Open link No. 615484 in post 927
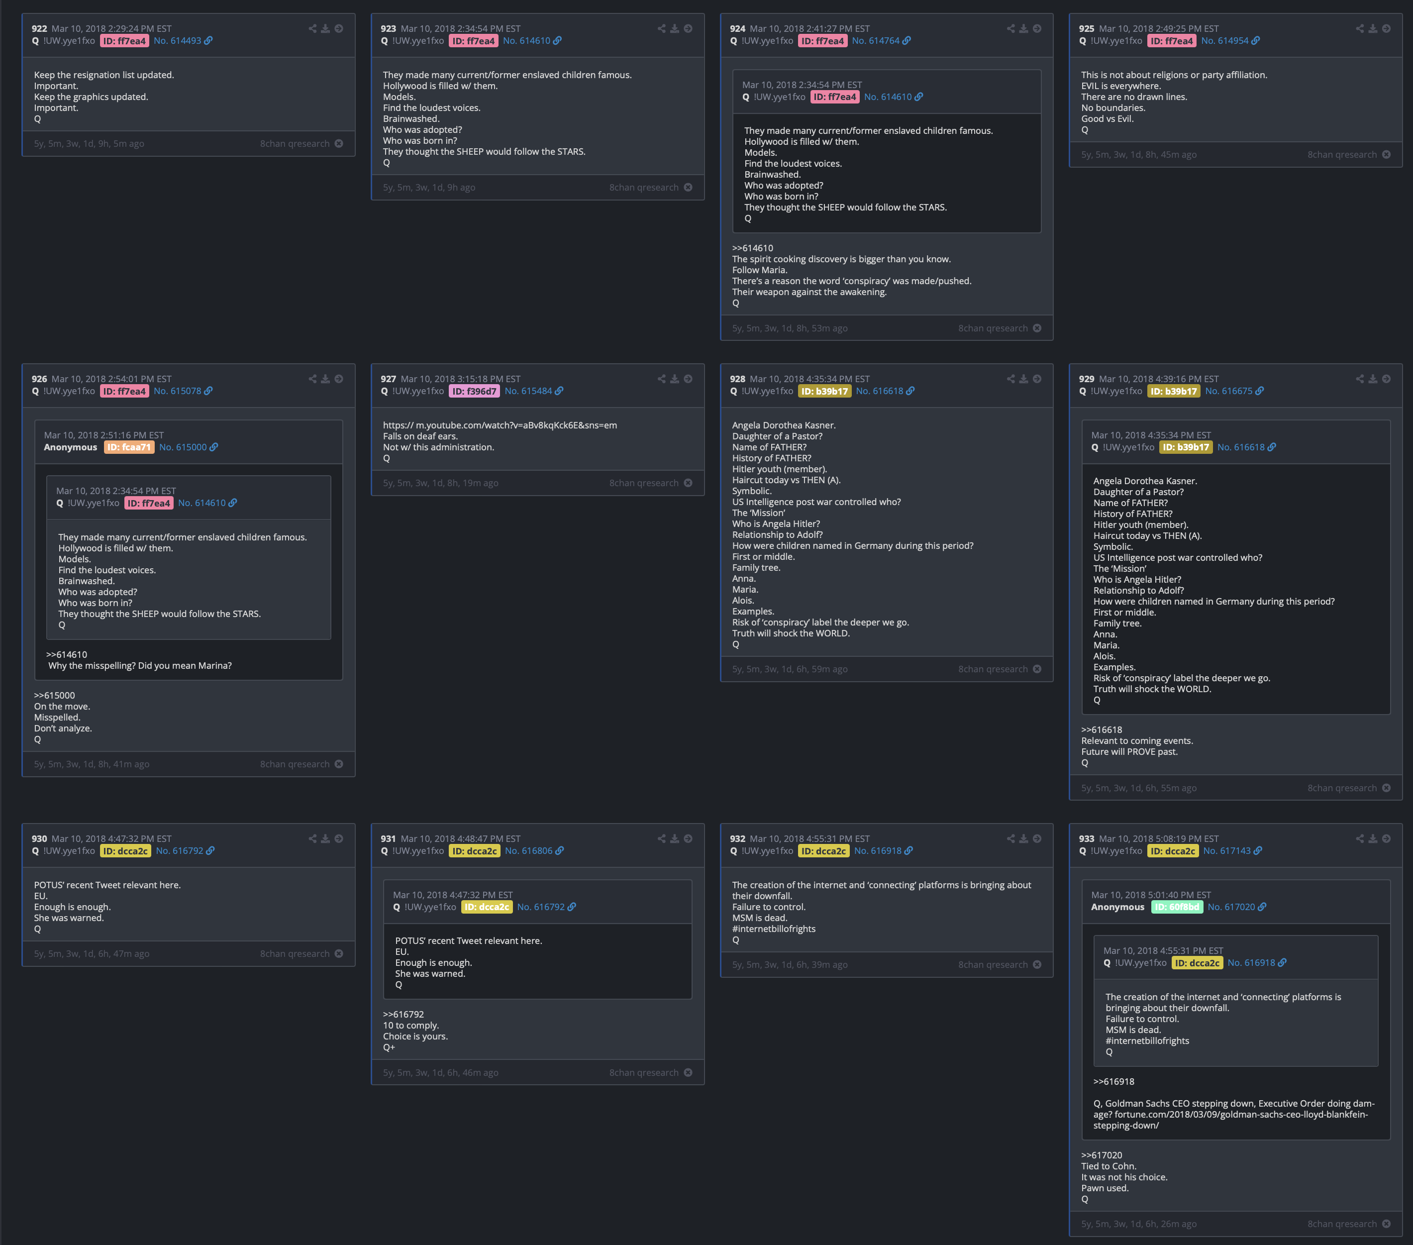The height and width of the screenshot is (1245, 1413). point(534,391)
